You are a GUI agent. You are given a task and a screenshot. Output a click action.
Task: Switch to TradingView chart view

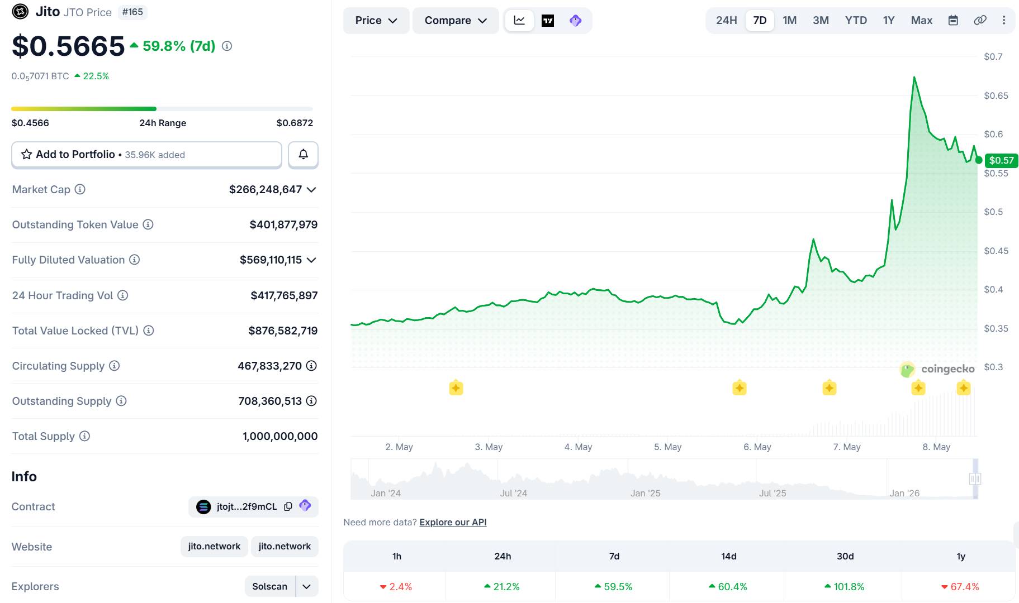tap(548, 21)
